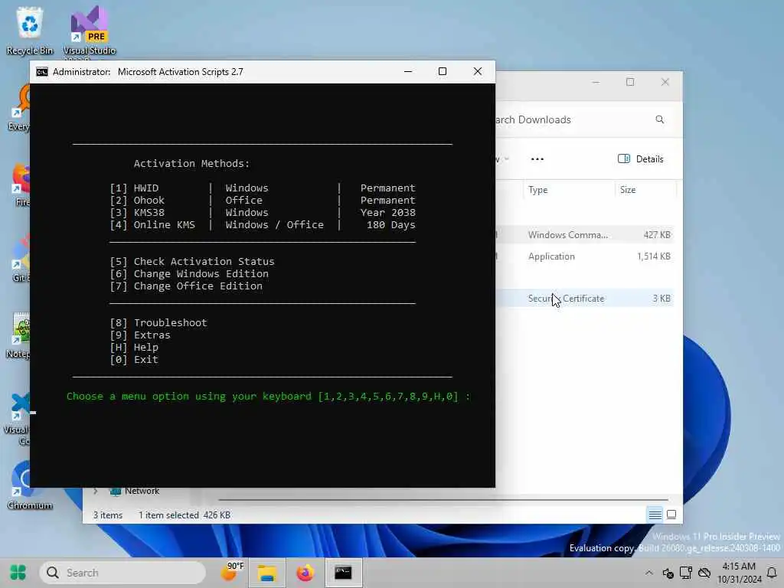Image resolution: width=784 pixels, height=588 pixels.
Task: Click '[6] Change Windows Edition' text
Action: pyautogui.click(x=190, y=274)
